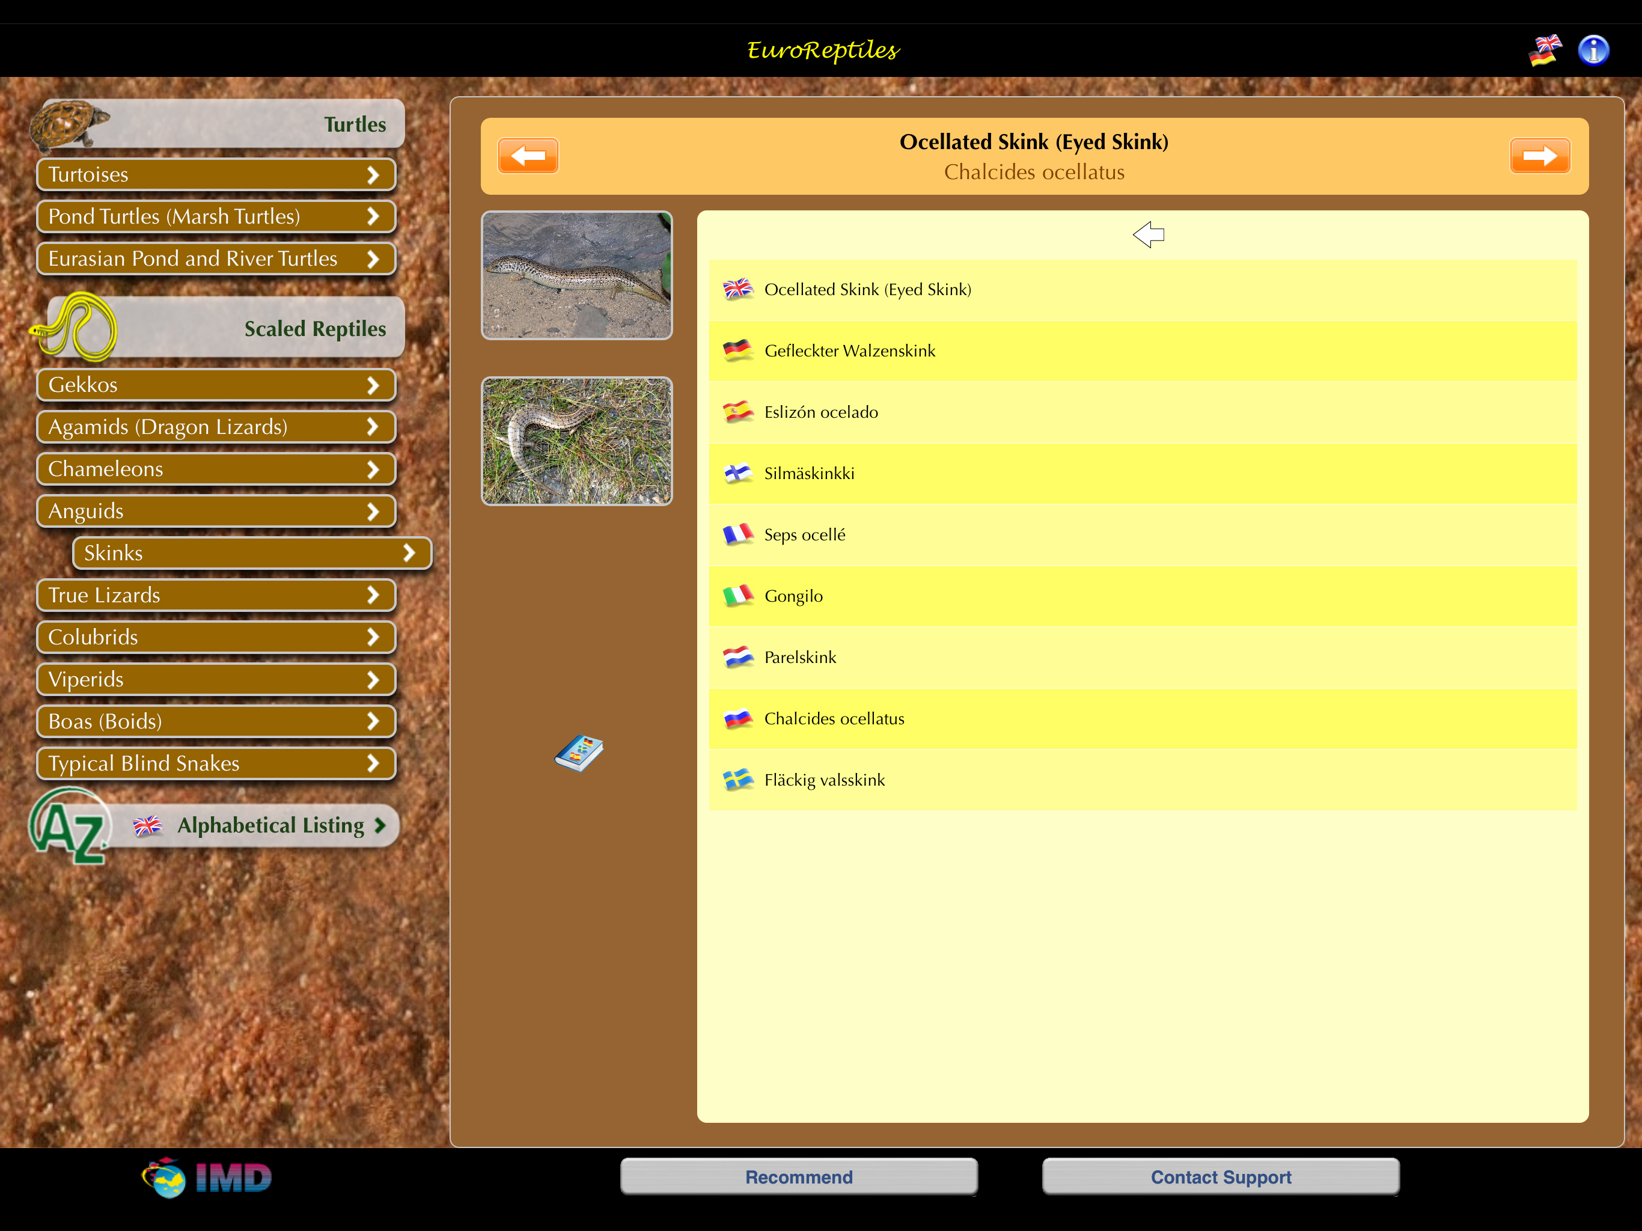Expand the Anguids chevron

(x=373, y=511)
